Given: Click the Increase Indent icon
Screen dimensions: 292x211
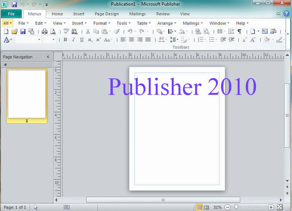Looking at the screenshot, I should tap(232, 40).
